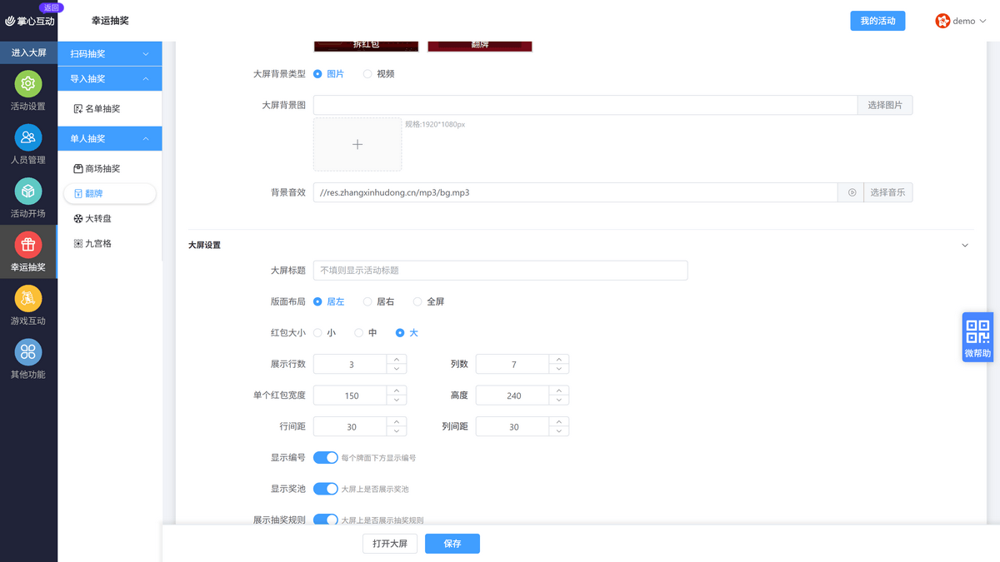This screenshot has width=1000, height=562.
Task: Select 居右 layout option
Action: tap(367, 301)
